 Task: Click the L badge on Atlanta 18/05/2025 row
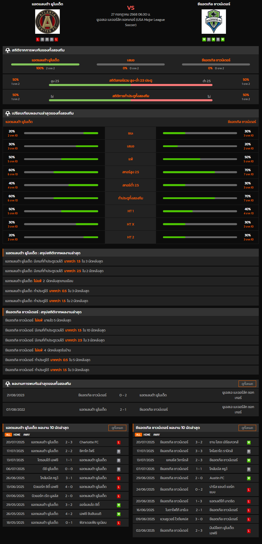[119, 523]
